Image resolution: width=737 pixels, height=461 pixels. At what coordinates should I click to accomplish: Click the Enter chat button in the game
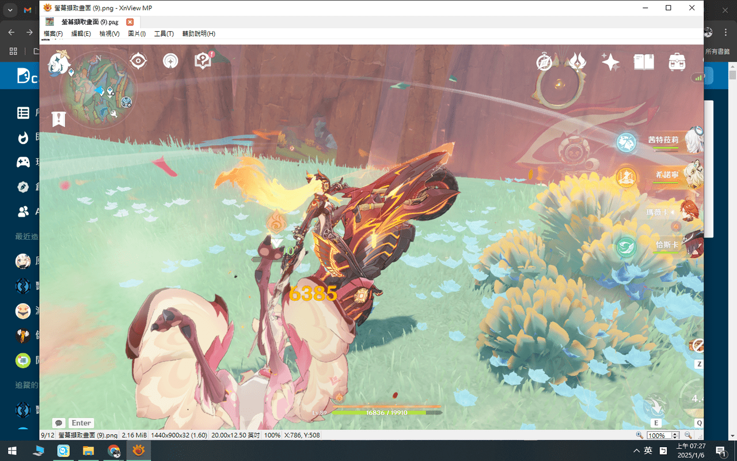click(x=81, y=423)
